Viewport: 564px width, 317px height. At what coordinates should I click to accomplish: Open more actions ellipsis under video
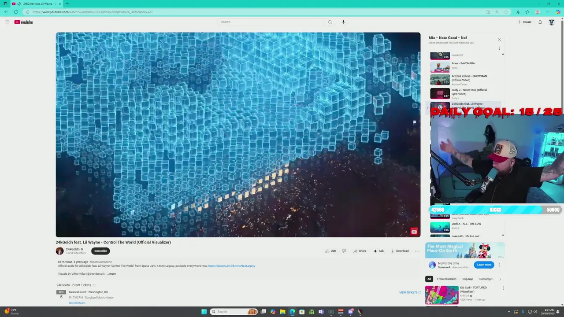(417, 251)
